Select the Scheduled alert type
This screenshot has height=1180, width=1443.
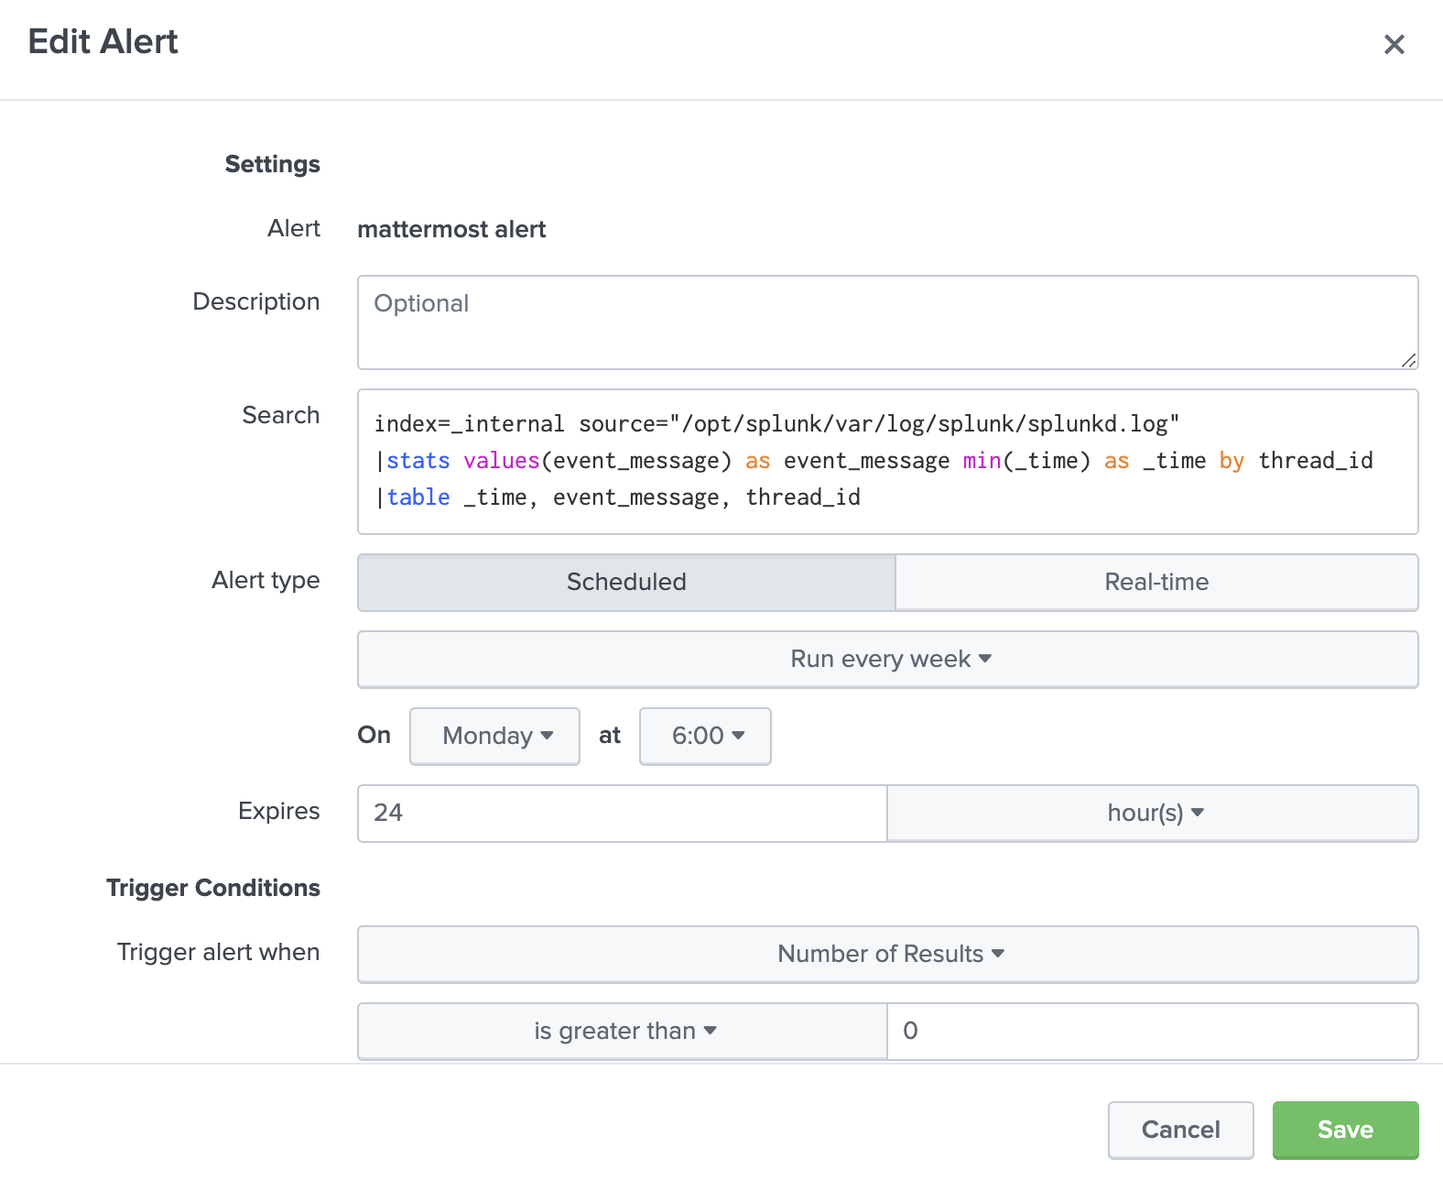626,582
